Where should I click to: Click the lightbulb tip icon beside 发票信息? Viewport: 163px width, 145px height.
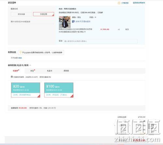[21, 52]
